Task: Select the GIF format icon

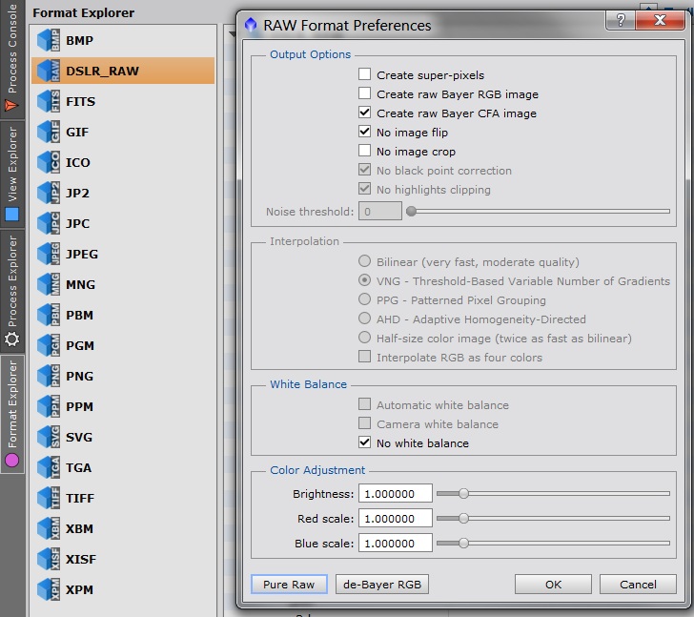Action: coord(49,132)
